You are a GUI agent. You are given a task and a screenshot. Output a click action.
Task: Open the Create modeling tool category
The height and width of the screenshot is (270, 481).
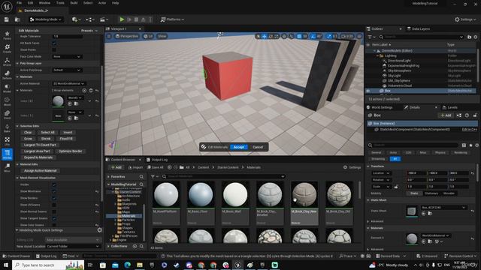(7, 48)
